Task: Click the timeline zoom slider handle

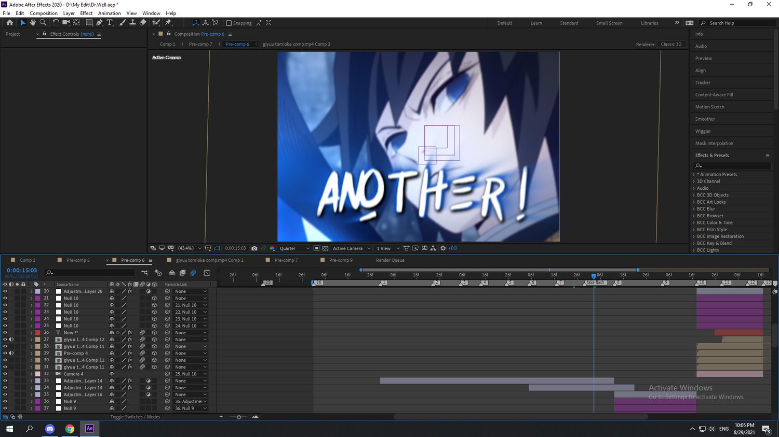Action: click(239, 417)
